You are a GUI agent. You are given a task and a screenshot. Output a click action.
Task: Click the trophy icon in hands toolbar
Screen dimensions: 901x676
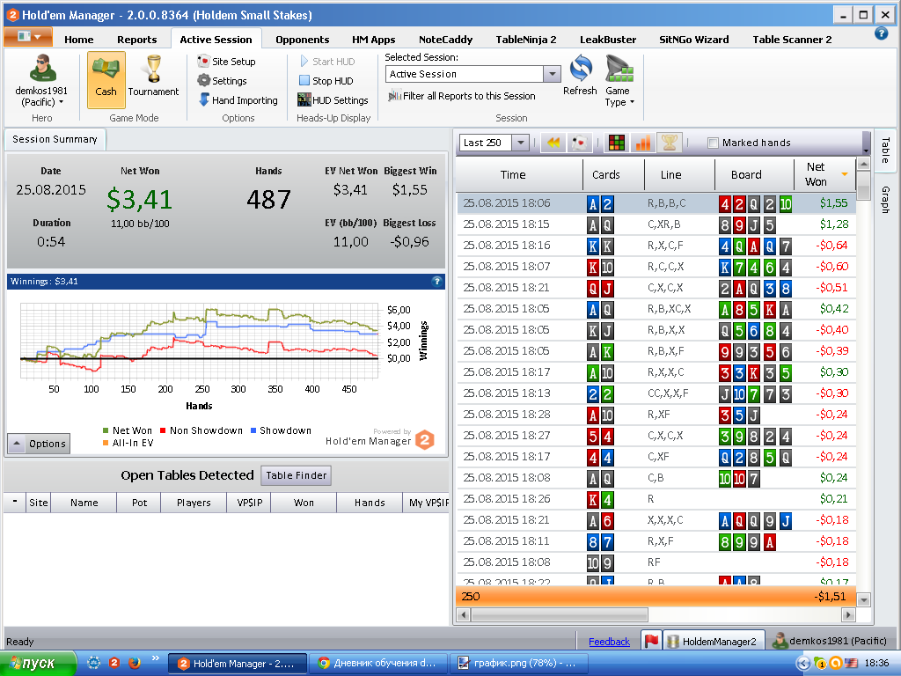click(670, 143)
